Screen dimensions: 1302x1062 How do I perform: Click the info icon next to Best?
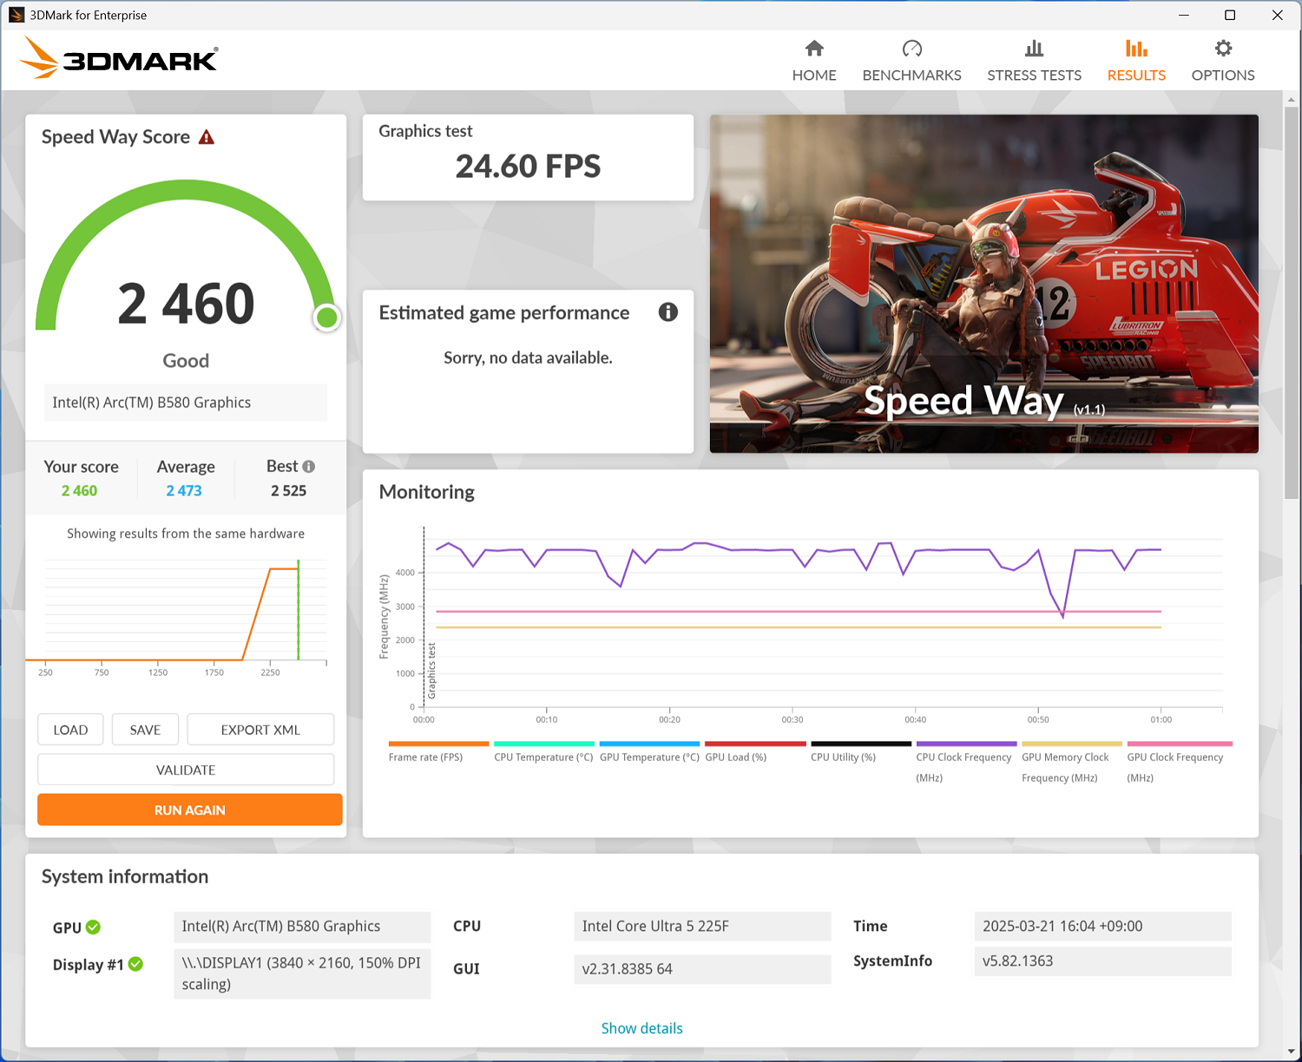pyautogui.click(x=309, y=467)
